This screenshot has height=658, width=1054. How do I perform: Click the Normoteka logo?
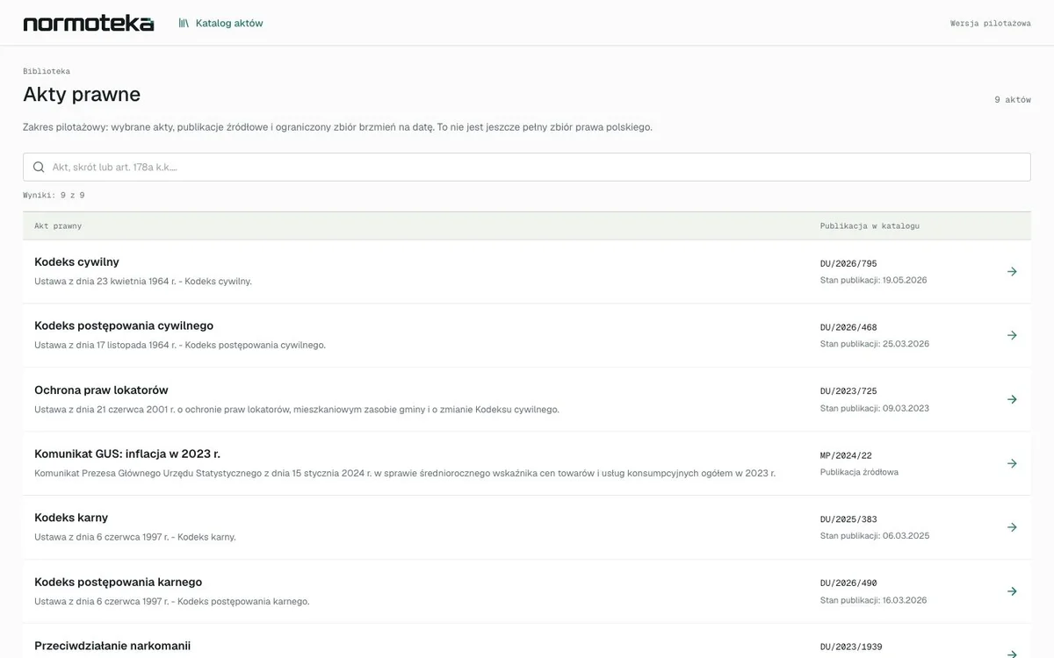(89, 23)
